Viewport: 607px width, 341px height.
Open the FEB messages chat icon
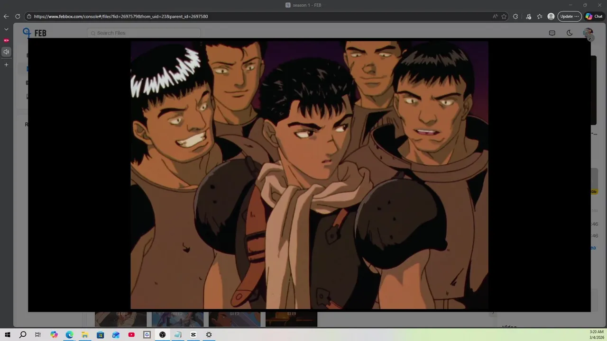(552, 33)
